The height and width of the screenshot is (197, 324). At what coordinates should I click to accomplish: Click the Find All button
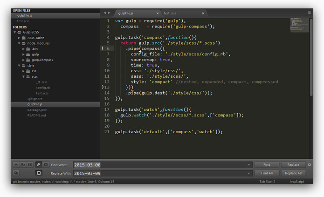(267, 173)
